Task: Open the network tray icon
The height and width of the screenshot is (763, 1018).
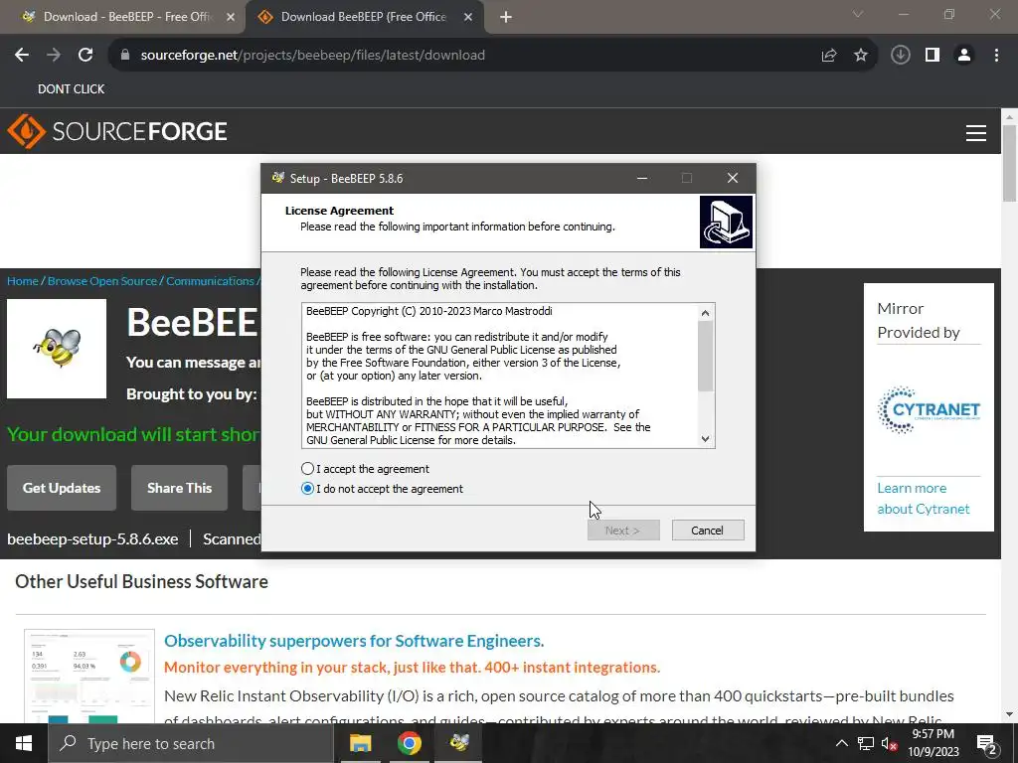Action: (866, 743)
